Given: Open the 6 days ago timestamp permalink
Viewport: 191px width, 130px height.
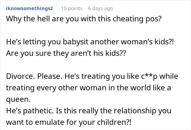Looking at the screenshot, I should [x=100, y=8].
